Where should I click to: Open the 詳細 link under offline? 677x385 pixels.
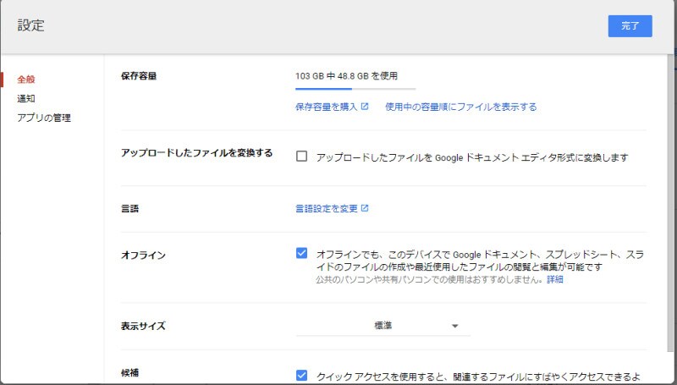click(554, 279)
